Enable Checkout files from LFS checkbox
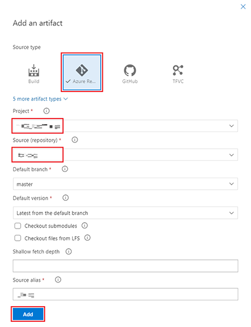The height and width of the screenshot is (327, 251). [x=18, y=238]
